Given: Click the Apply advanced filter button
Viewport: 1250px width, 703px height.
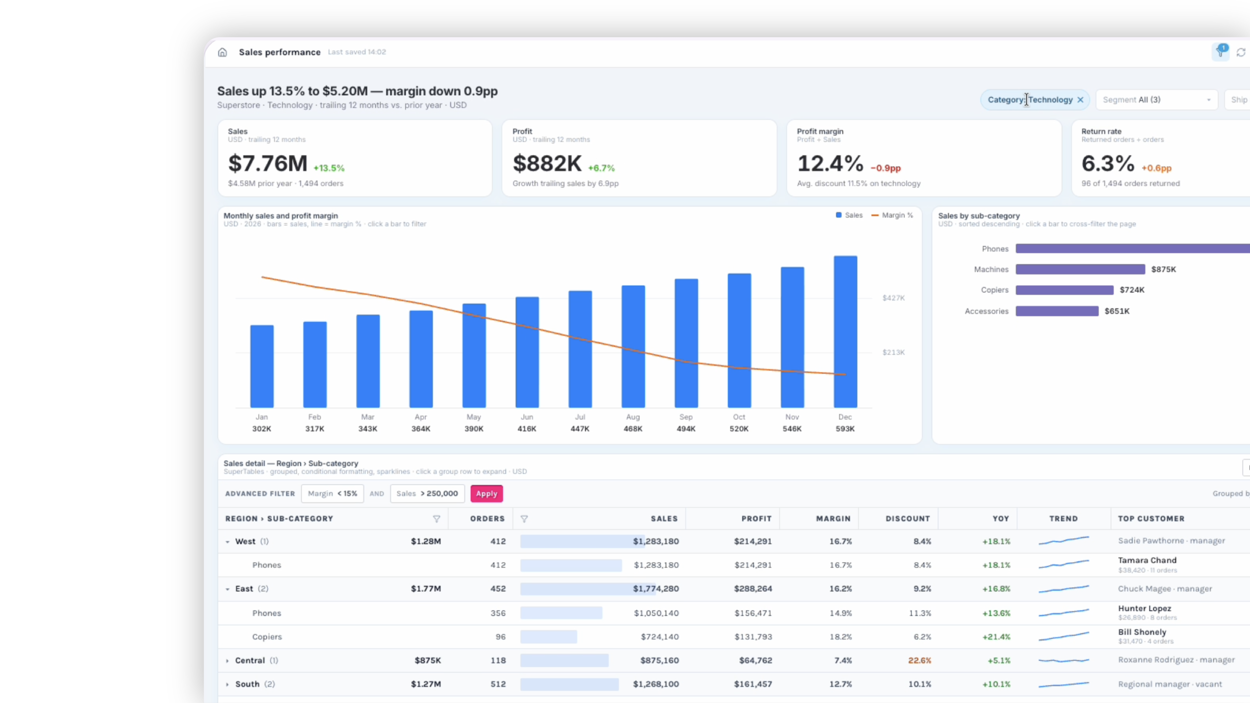Looking at the screenshot, I should point(486,494).
